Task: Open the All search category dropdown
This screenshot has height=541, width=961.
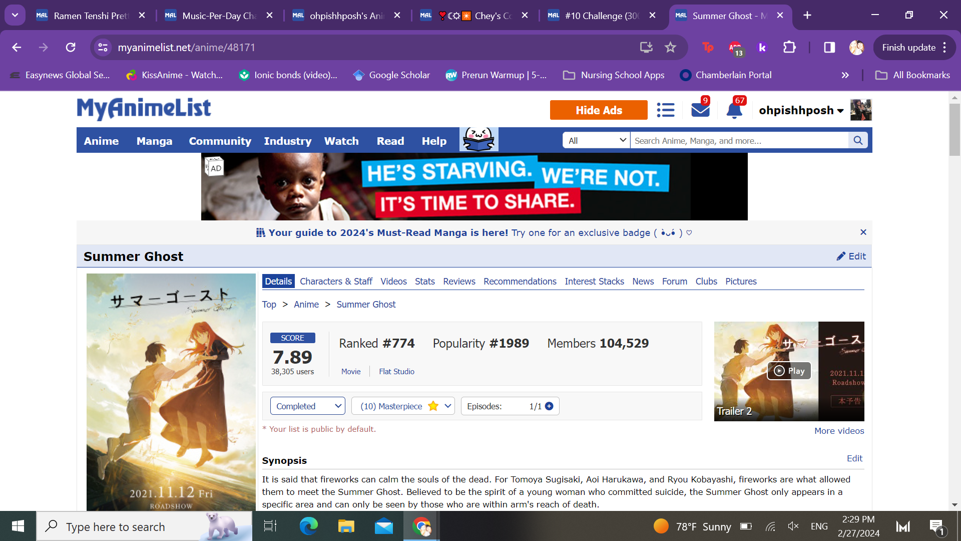Action: [x=596, y=141]
